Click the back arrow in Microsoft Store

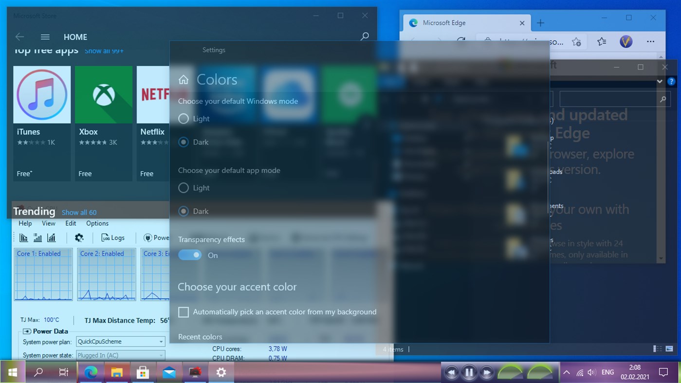[19, 36]
